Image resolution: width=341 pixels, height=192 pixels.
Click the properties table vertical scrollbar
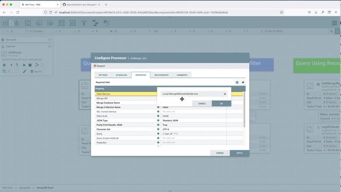tap(245, 109)
